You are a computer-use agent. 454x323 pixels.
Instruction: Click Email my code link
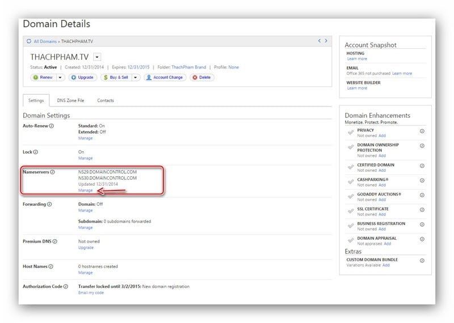[x=91, y=293]
